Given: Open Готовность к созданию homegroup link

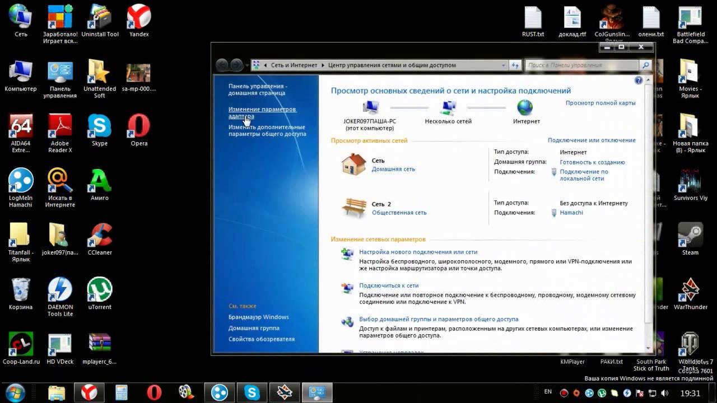Looking at the screenshot, I should [592, 162].
